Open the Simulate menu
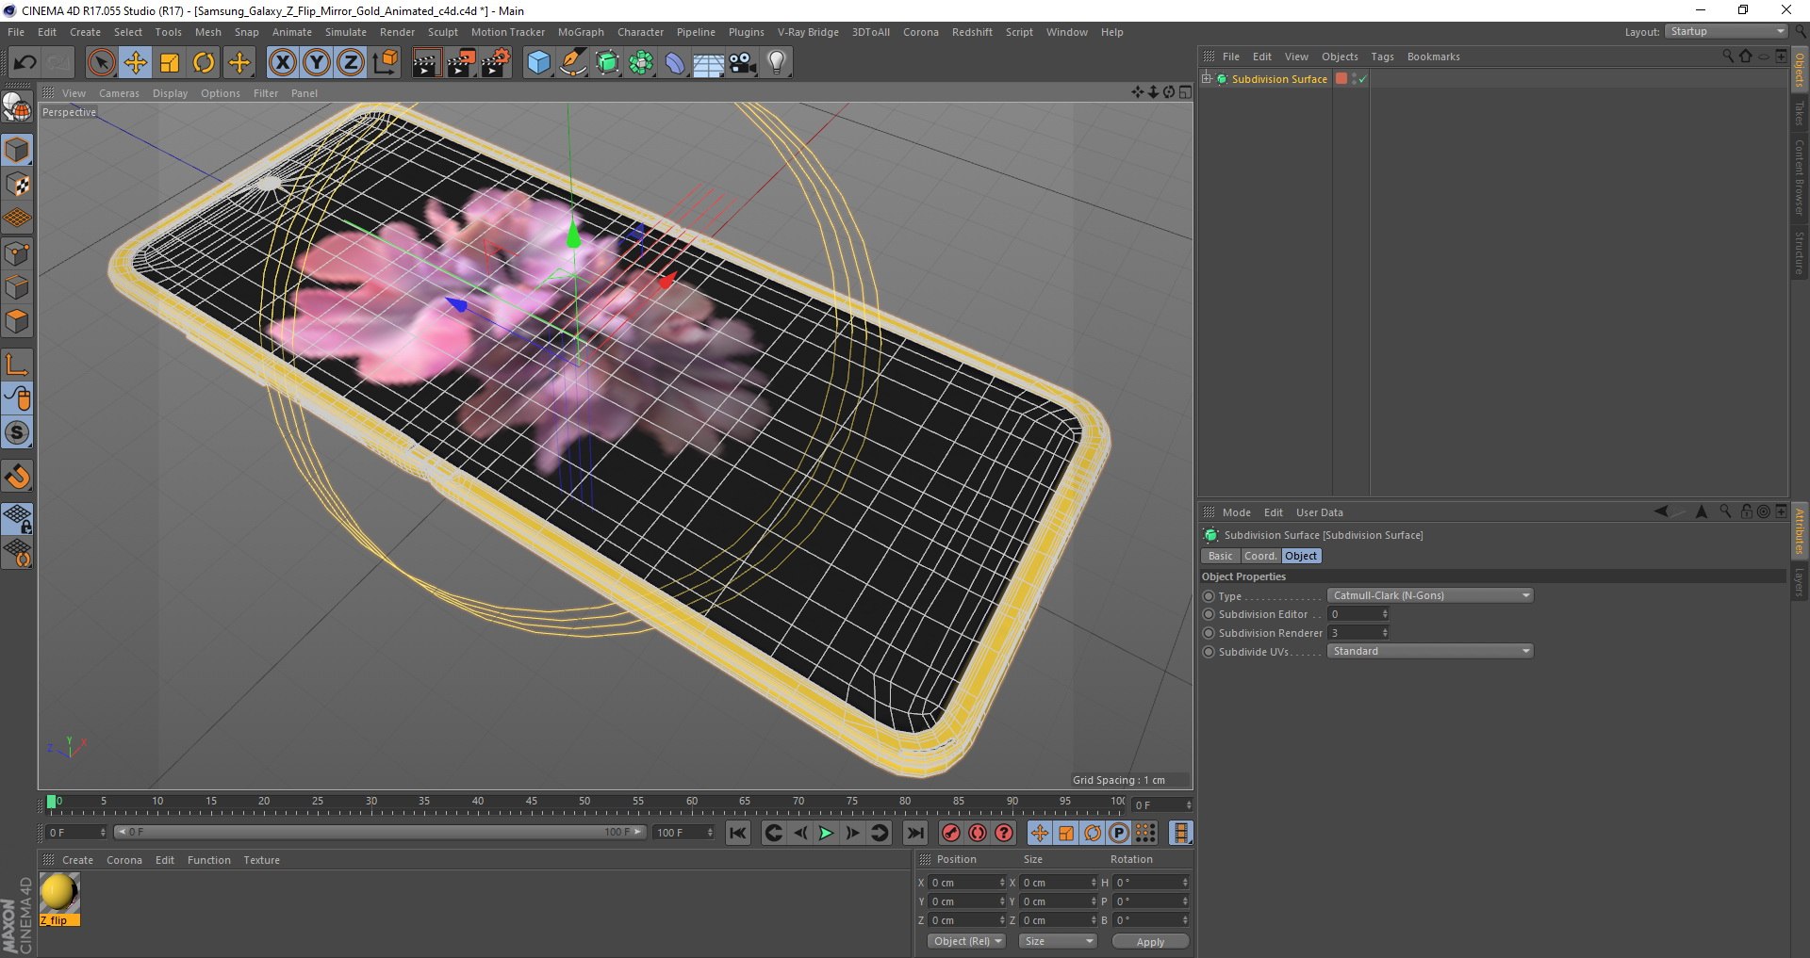 (x=346, y=32)
